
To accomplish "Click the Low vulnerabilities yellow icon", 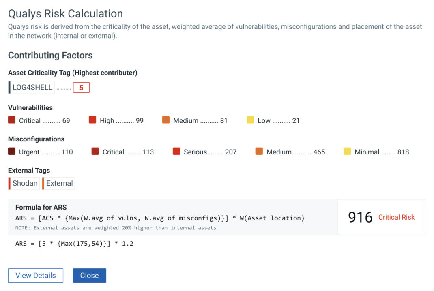I will [x=250, y=120].
